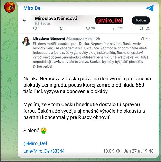Open Miro Del channel name link
Viewport: 161px width, 162px height.
click(x=32, y=8)
